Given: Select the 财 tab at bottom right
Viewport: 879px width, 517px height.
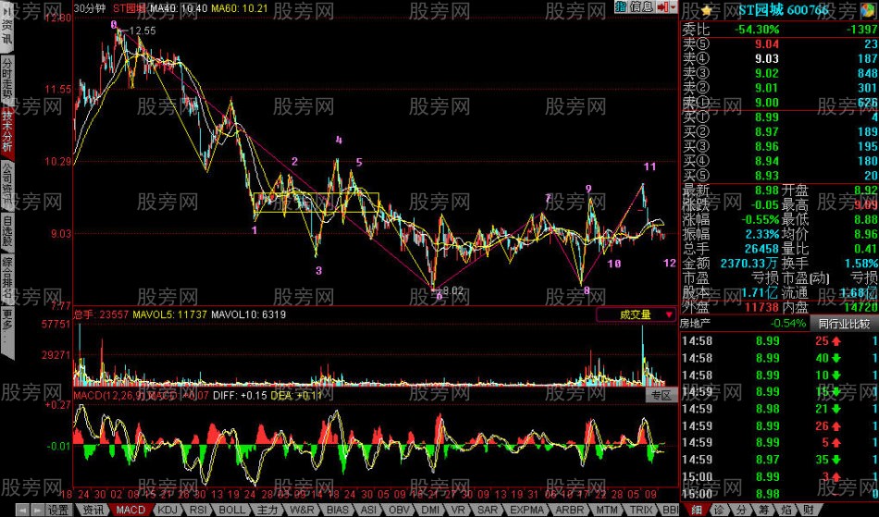Looking at the screenshot, I should (808, 511).
